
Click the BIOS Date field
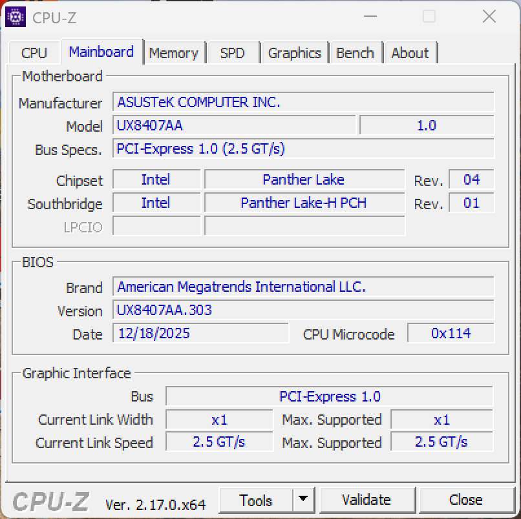(200, 334)
